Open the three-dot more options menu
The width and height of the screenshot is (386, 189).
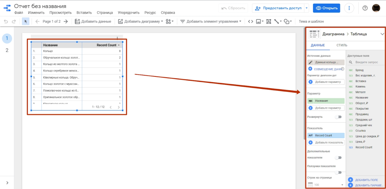349,8
